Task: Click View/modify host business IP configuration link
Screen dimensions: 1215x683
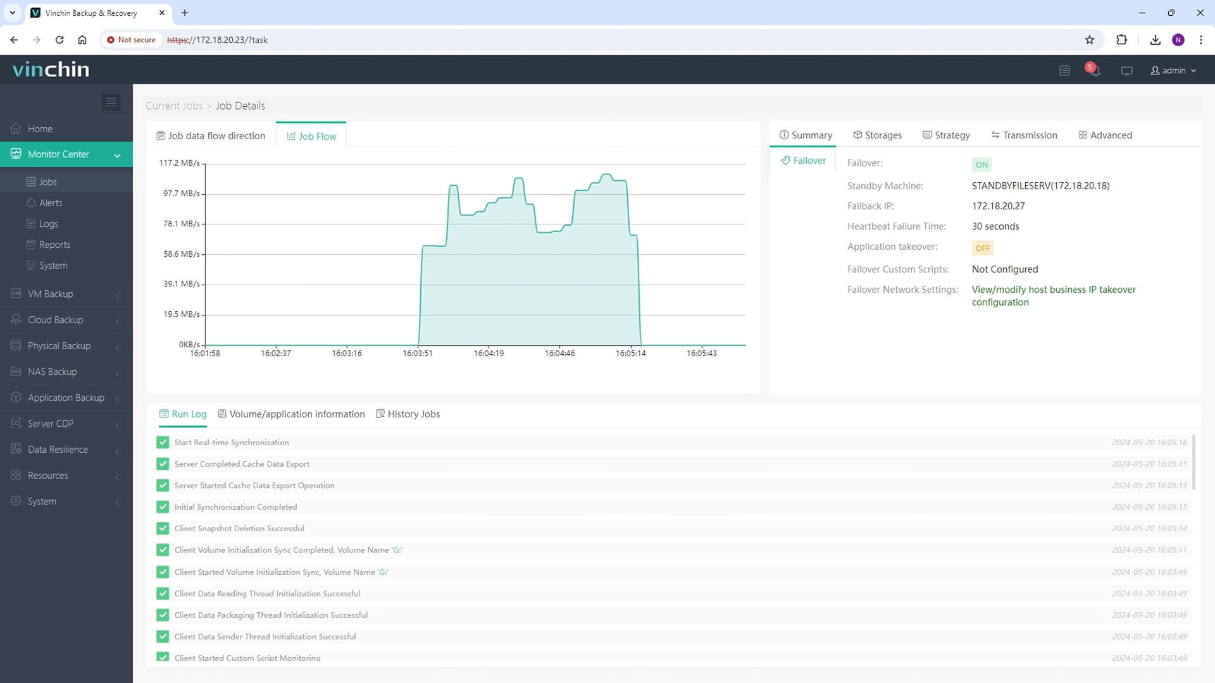Action: click(x=1053, y=295)
